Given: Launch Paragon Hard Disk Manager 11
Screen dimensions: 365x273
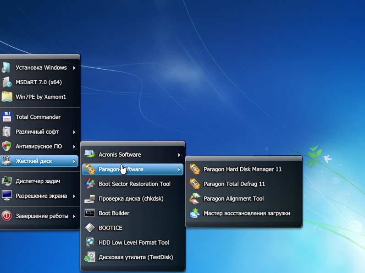Looking at the screenshot, I should (242, 169).
